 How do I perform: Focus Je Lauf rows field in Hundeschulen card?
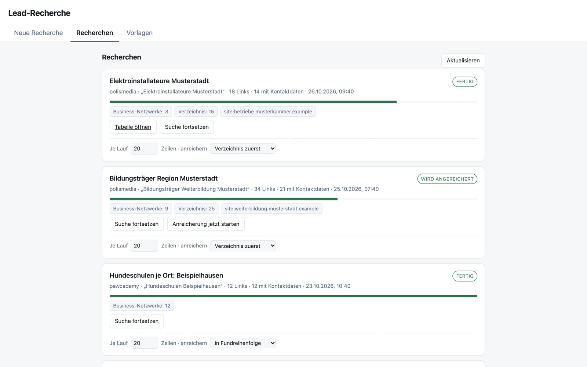point(145,343)
